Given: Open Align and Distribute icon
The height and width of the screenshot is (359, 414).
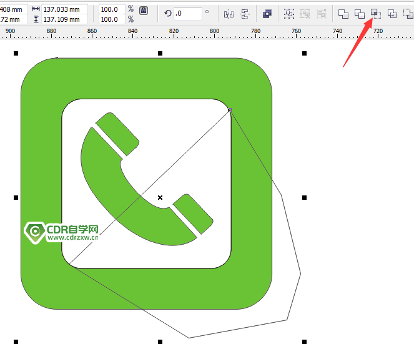Looking at the screenshot, I should click(245, 14).
